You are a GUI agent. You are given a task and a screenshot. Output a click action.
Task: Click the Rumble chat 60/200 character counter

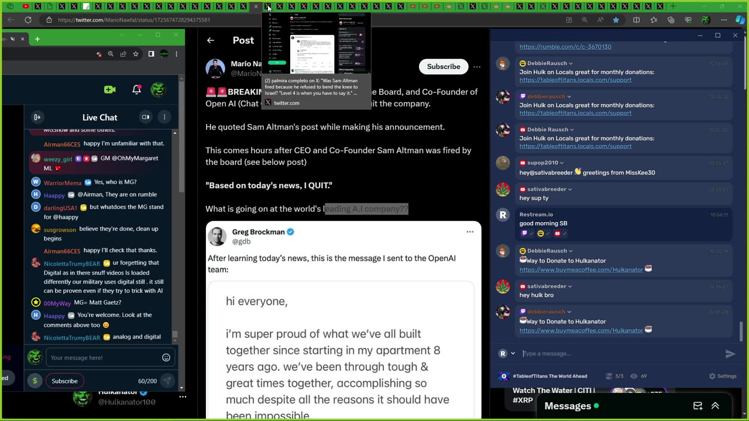147,381
